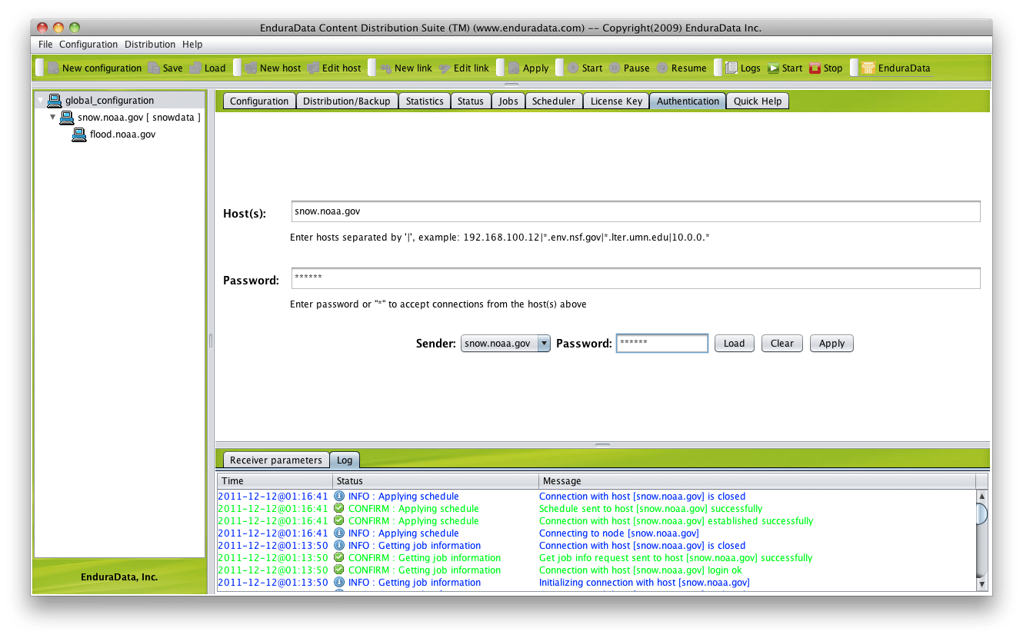The image size is (1023, 638).
Task: Click the log vertical scrollbar thumb
Action: [981, 514]
